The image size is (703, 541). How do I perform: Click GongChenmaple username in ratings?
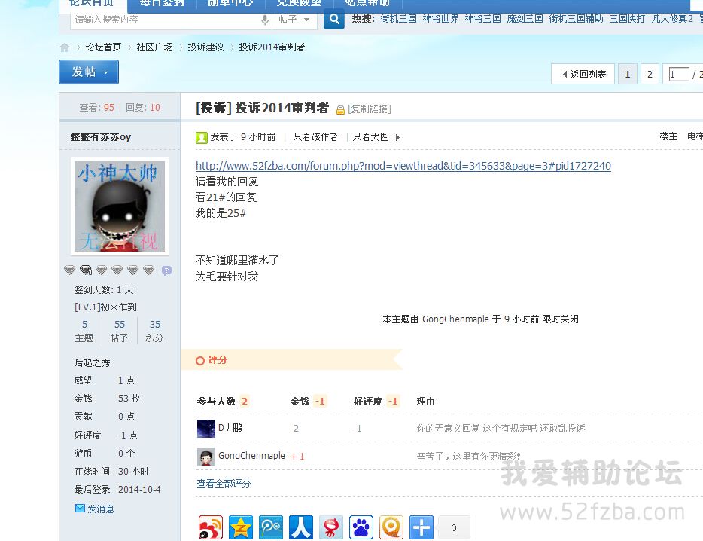tap(251, 456)
